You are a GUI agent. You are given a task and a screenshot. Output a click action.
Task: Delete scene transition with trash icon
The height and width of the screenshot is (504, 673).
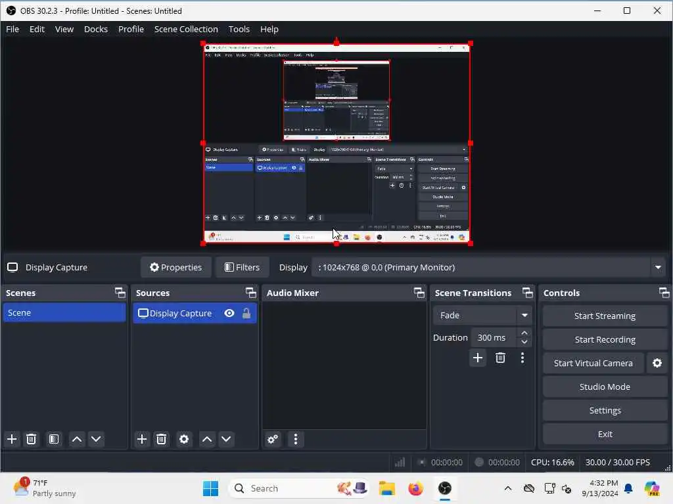(500, 358)
